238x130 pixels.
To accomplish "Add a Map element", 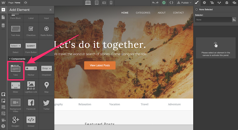I will click(x=47, y=87).
